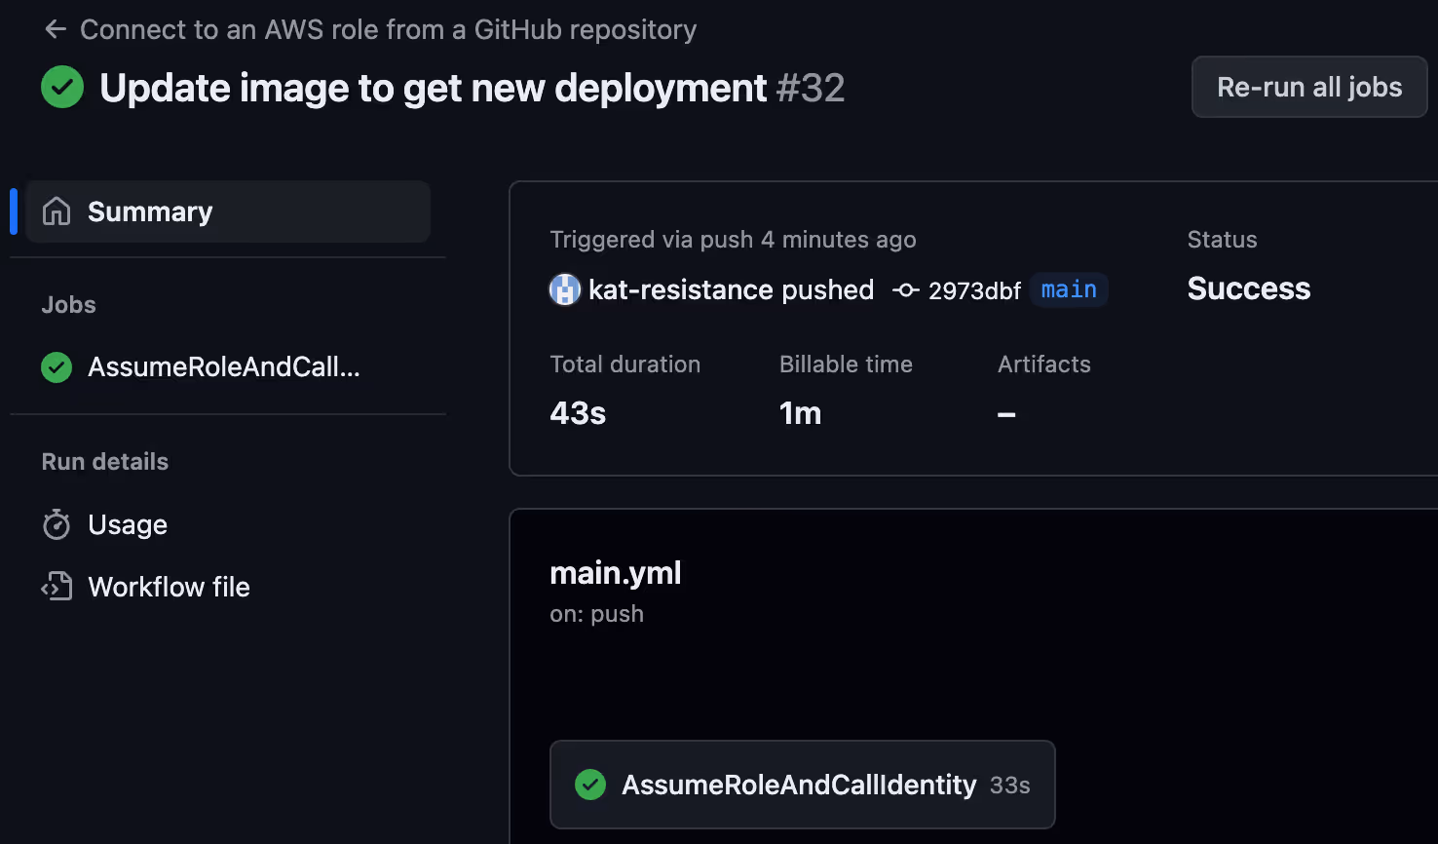Click the green check in AssumeRoleAndCallIdentity card
Screen dimensions: 1438x844
(x=590, y=785)
